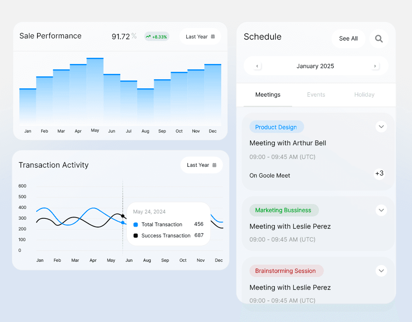Click the On Goole Meet link
Screen dimensions: 412x322
point(269,175)
